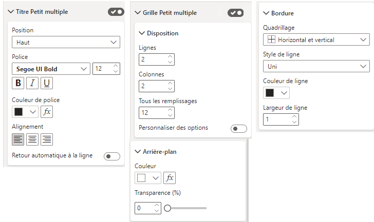Open fx conditional formatting for background color
This screenshot has height=222, width=374.
tap(170, 178)
